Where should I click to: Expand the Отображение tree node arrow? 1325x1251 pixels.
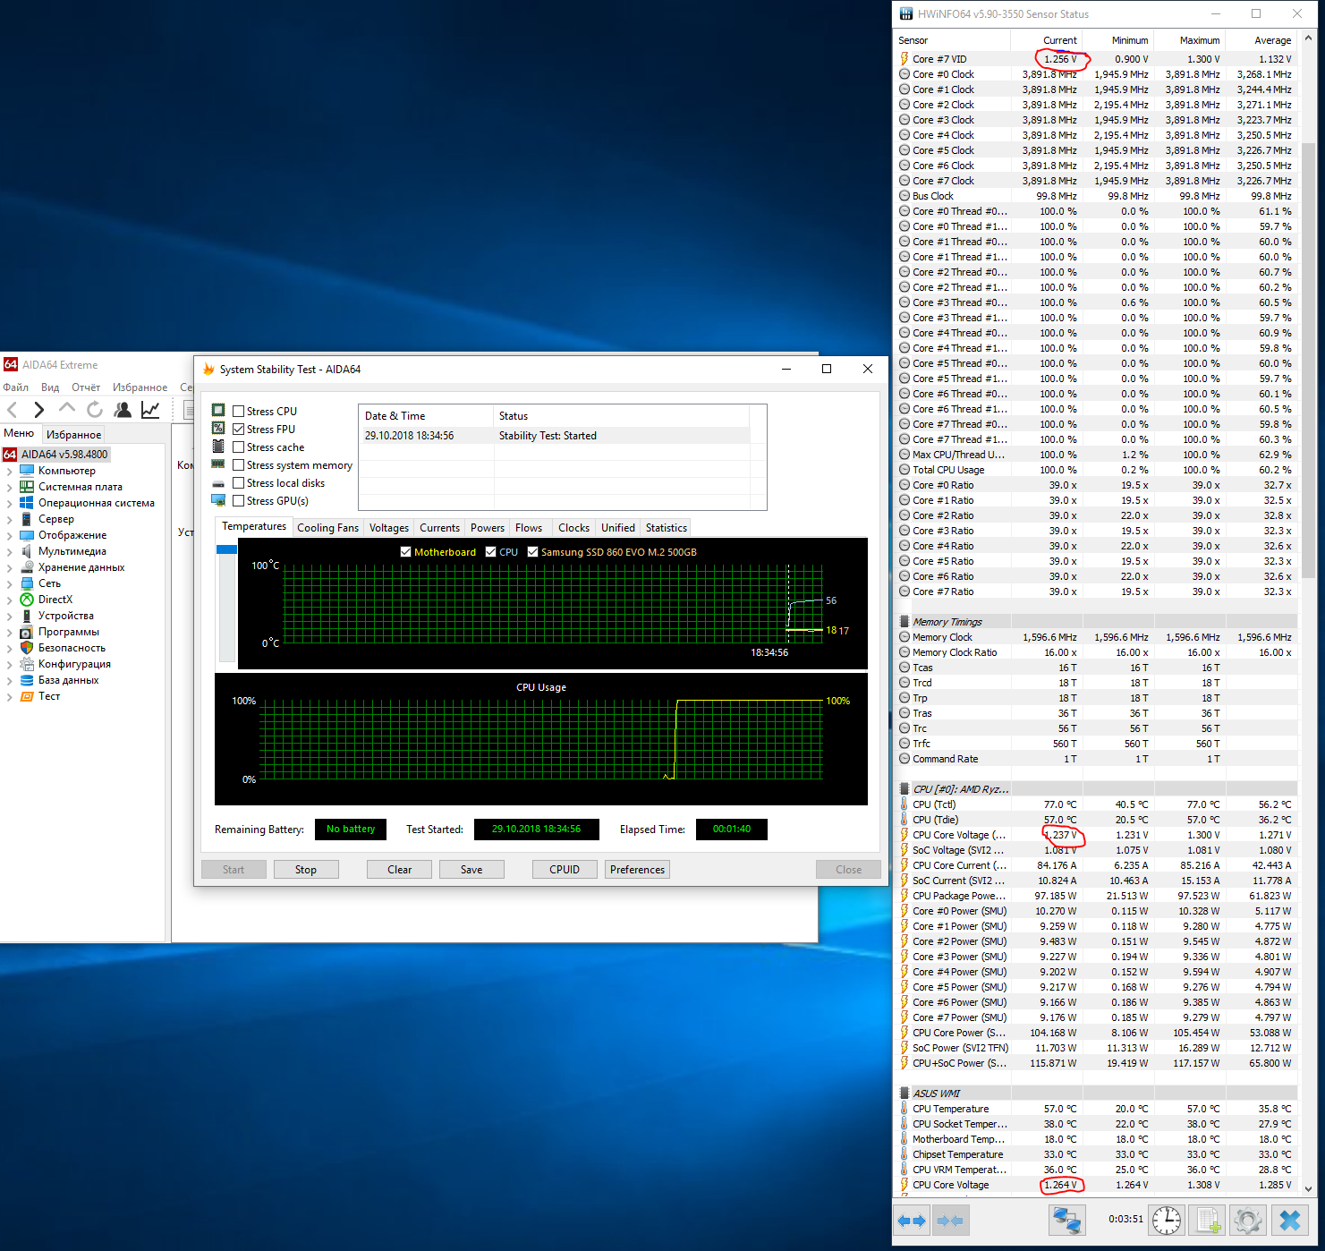[10, 535]
